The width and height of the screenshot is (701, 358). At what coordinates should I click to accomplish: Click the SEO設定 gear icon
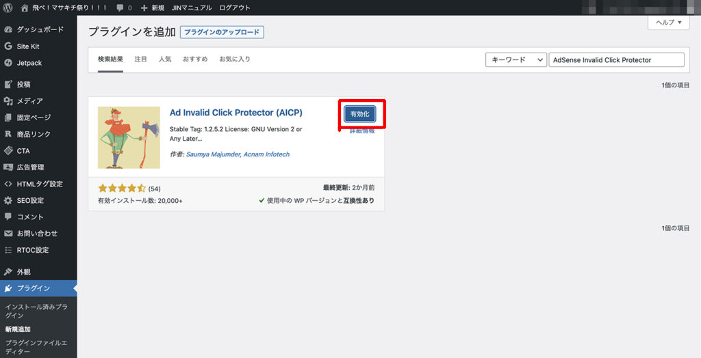pyautogui.click(x=8, y=200)
